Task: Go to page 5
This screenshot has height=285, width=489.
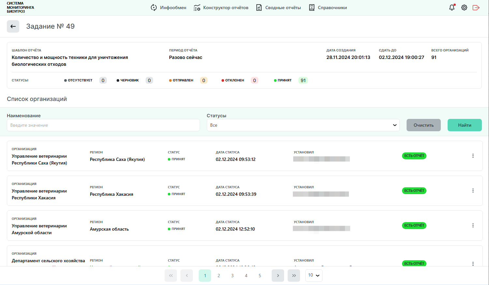Action: pos(260,276)
